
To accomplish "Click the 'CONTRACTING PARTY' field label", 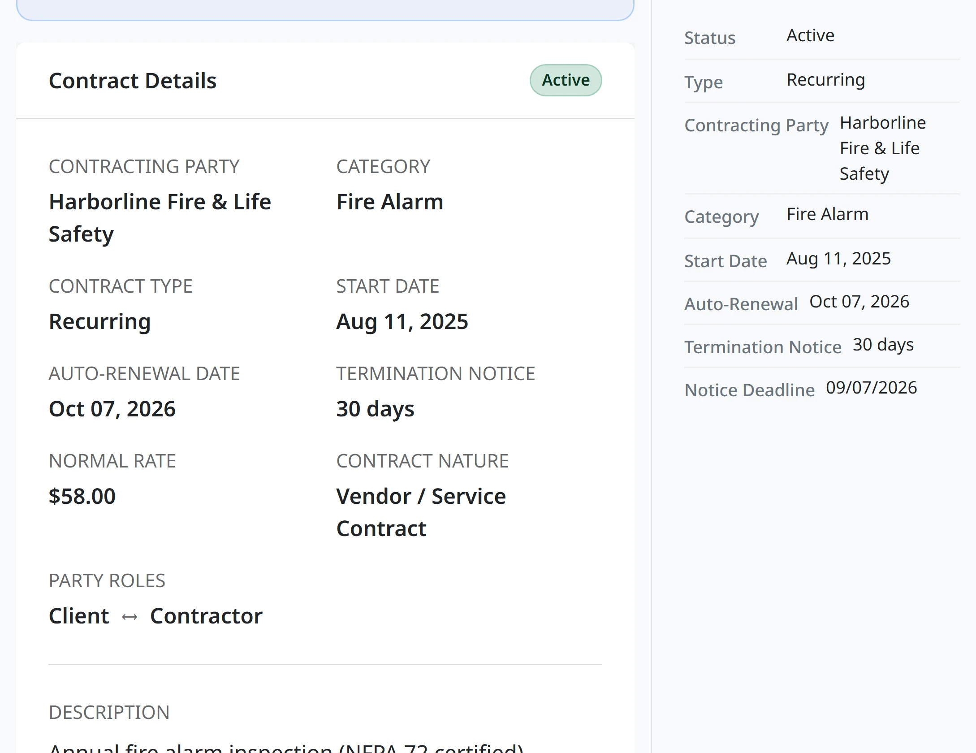I will pyautogui.click(x=144, y=166).
